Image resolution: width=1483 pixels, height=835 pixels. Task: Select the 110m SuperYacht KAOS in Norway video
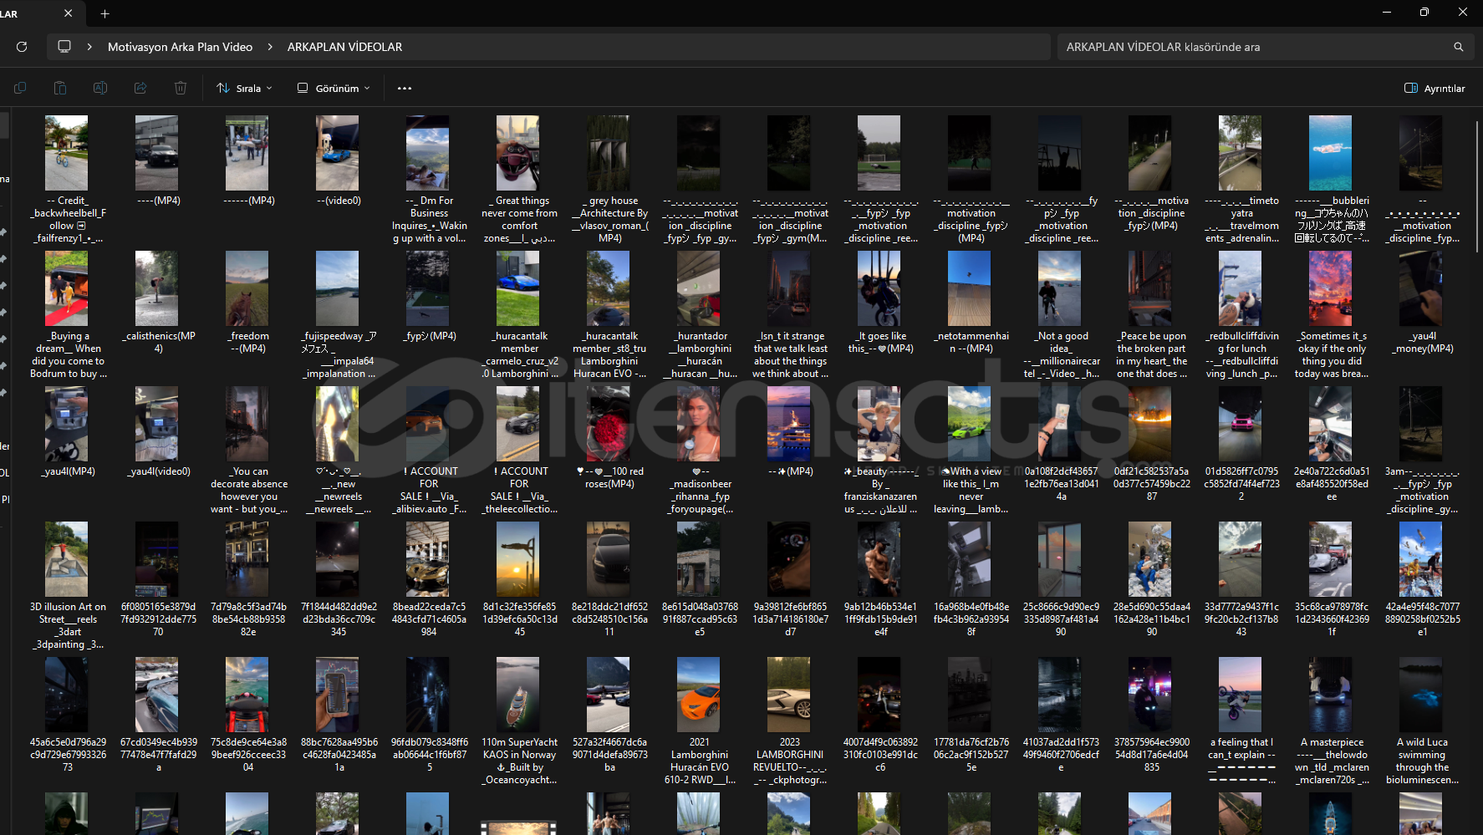(x=518, y=695)
